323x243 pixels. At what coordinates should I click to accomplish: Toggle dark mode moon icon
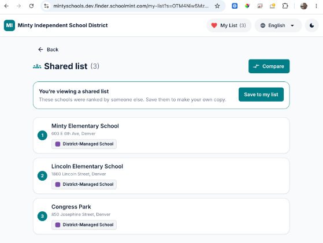311,25
